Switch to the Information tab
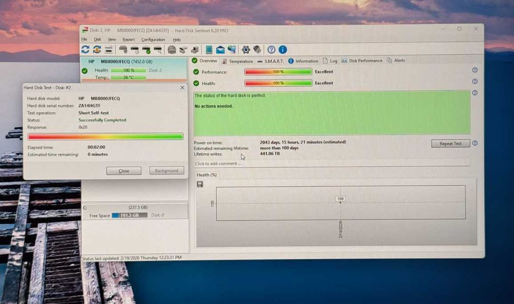 click(303, 61)
